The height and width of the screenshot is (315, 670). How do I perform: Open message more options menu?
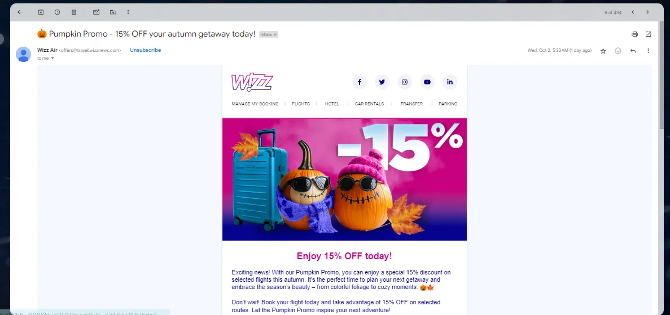click(x=648, y=51)
